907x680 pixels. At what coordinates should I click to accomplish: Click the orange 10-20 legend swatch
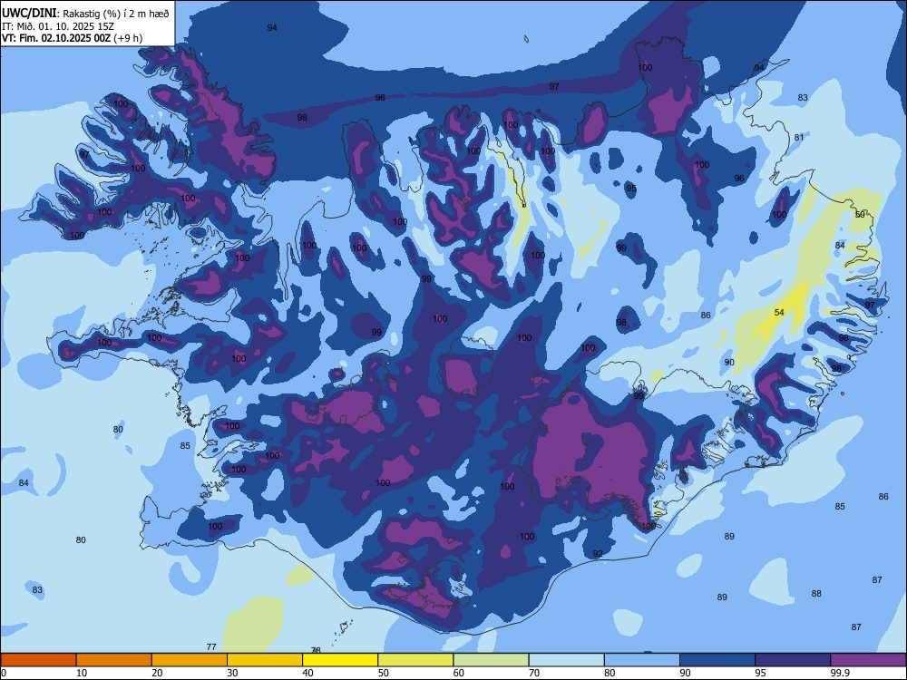[x=114, y=660]
